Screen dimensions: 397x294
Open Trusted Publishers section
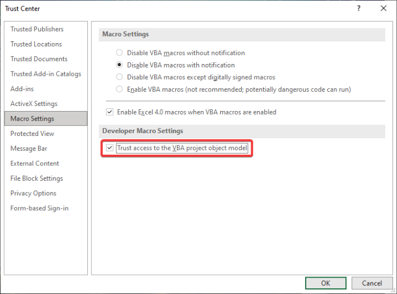click(x=37, y=29)
